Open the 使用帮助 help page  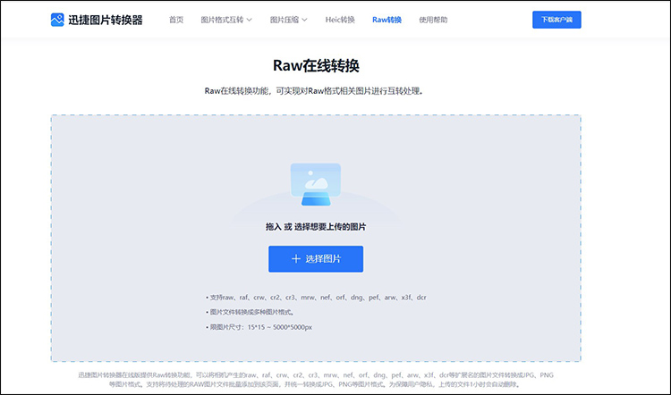[433, 19]
